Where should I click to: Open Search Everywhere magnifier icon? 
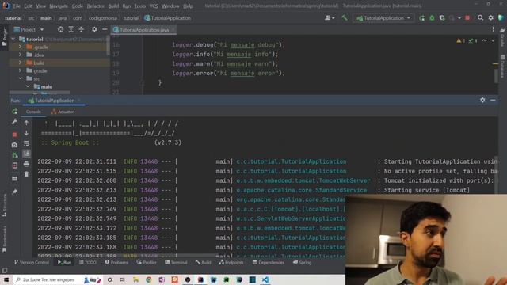(x=481, y=18)
